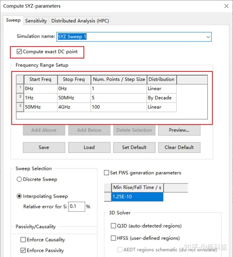The image size is (233, 257).
Task: Enable Set FWS generation parameters checkbox
Action: [x=106, y=173]
